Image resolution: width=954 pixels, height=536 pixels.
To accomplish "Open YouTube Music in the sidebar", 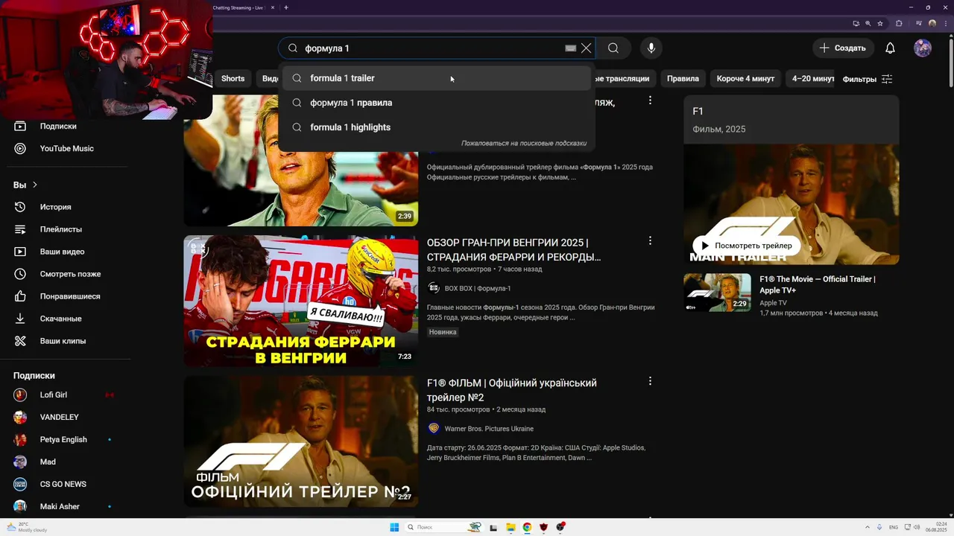I will click(x=67, y=149).
